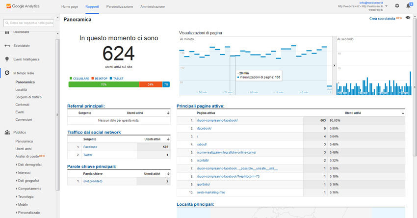Click the green Cellulare 70% bar segment
Screen dimensions: 417x218
tap(104, 84)
